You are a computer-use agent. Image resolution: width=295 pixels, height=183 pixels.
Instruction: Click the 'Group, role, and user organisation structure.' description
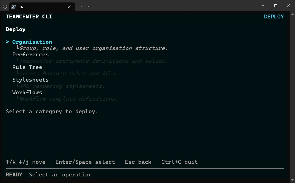[x=94, y=48]
